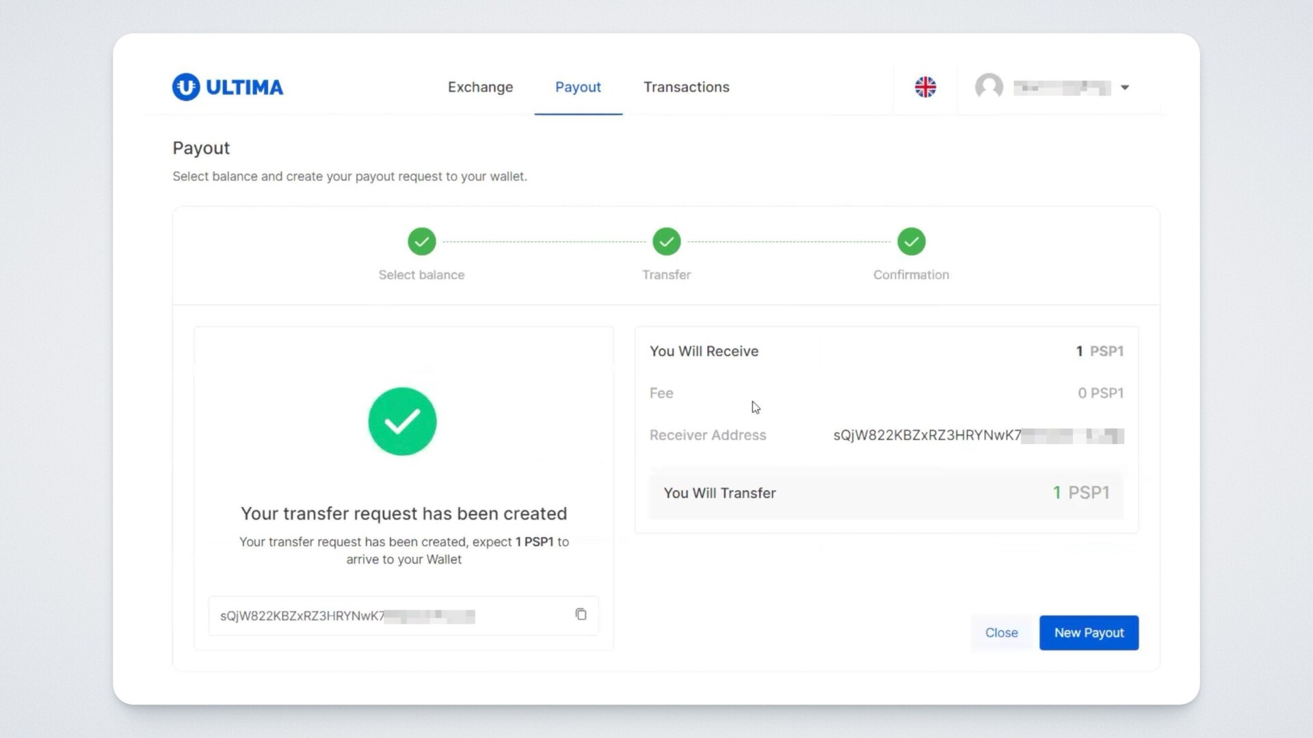Click the Confirmation step checkmark

pos(911,241)
